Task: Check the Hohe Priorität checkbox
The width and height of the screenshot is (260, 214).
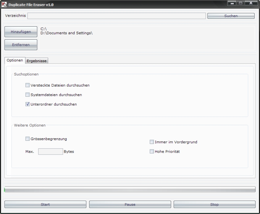Action: [x=152, y=152]
